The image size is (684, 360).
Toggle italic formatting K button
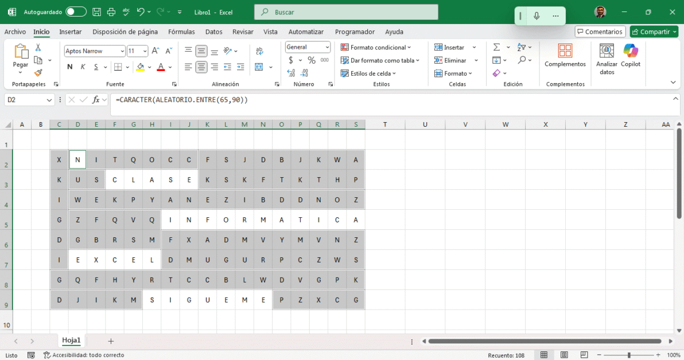pyautogui.click(x=83, y=67)
